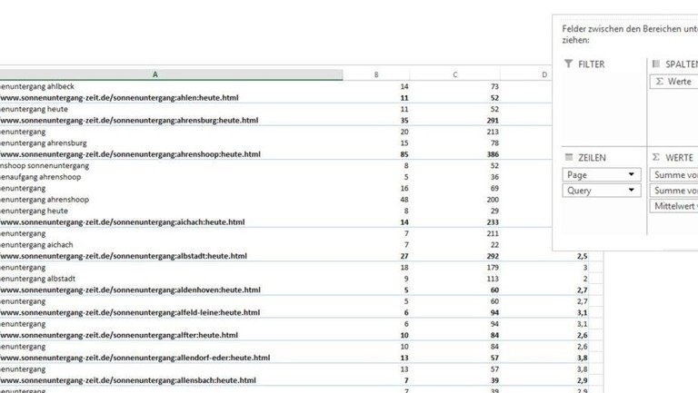
Task: Click the value 291 in column C
Action: point(493,121)
